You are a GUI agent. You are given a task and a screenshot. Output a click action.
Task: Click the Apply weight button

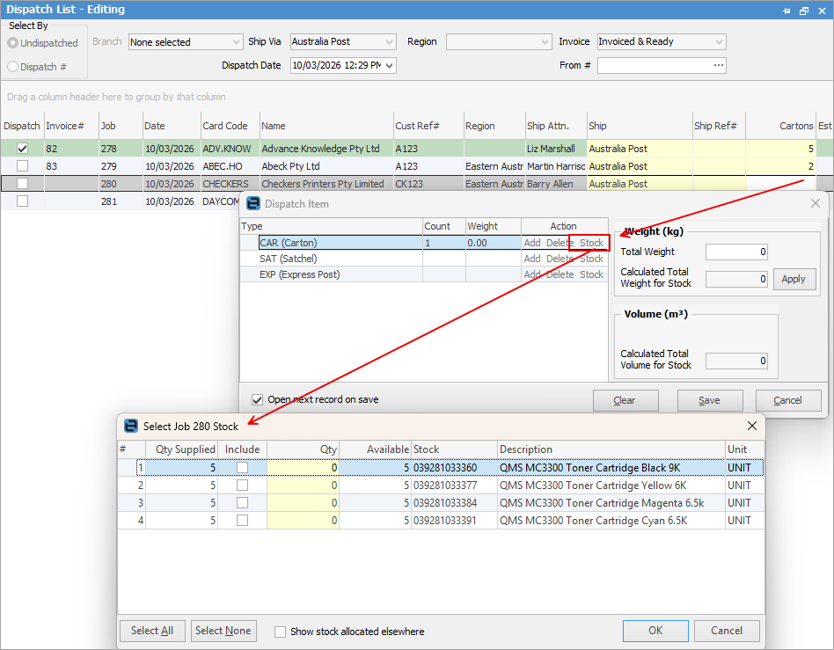tap(794, 279)
